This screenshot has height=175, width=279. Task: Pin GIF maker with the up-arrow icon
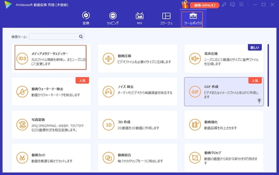259,101
